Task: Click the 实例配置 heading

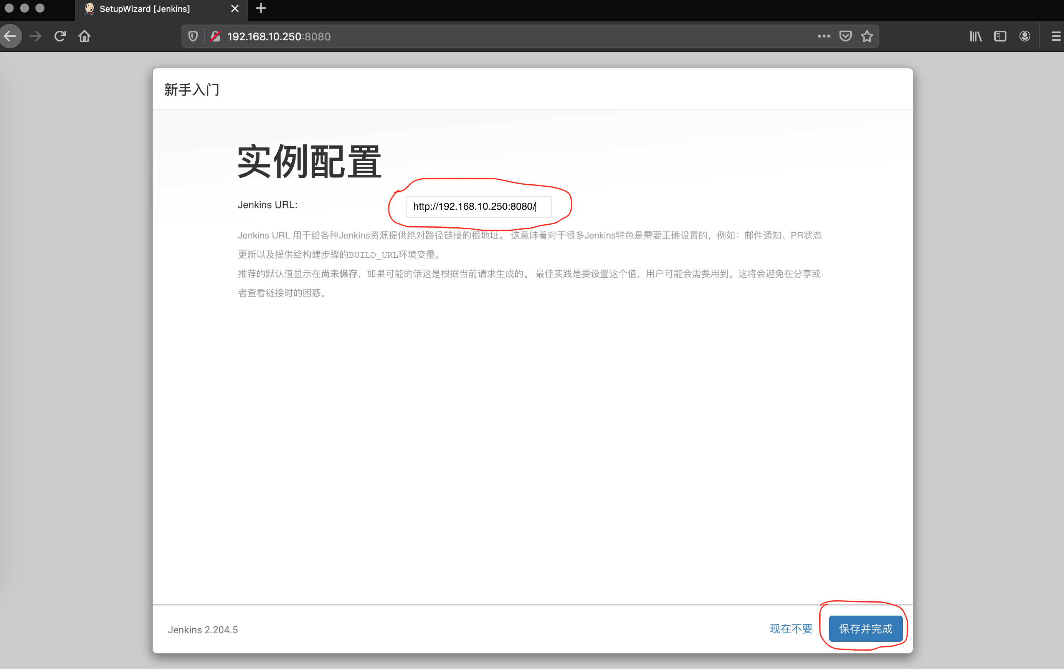Action: click(x=309, y=162)
